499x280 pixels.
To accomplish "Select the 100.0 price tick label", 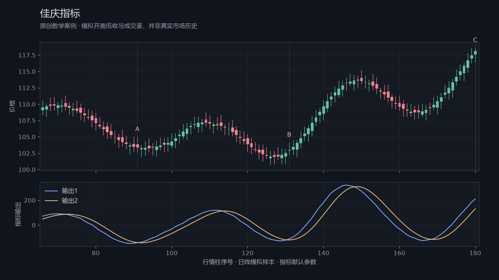I will [27, 170].
